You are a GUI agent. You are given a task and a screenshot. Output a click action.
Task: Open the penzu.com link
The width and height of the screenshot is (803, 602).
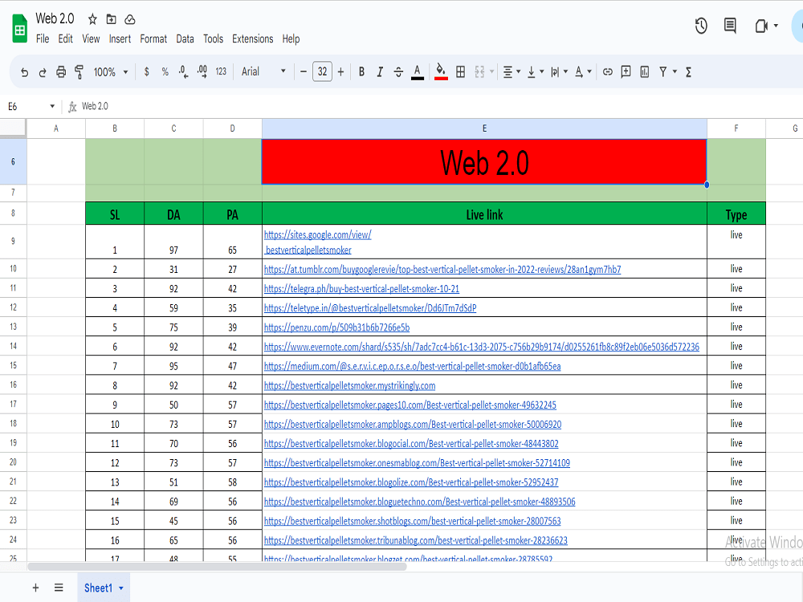pos(336,327)
